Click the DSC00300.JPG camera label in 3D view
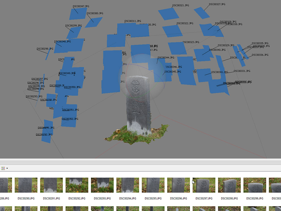 click(x=95, y=13)
